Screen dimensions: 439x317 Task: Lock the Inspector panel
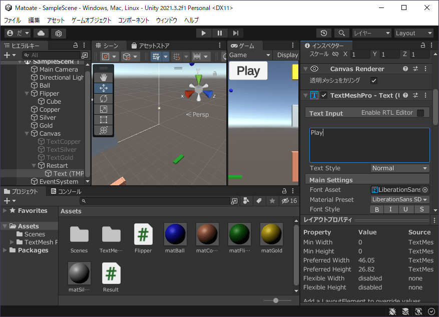click(x=423, y=46)
